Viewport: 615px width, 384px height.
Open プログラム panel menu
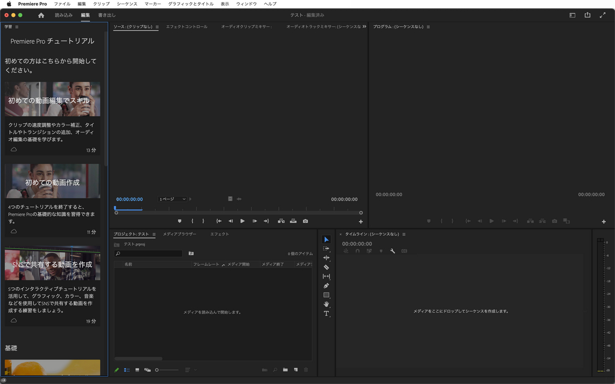click(428, 27)
